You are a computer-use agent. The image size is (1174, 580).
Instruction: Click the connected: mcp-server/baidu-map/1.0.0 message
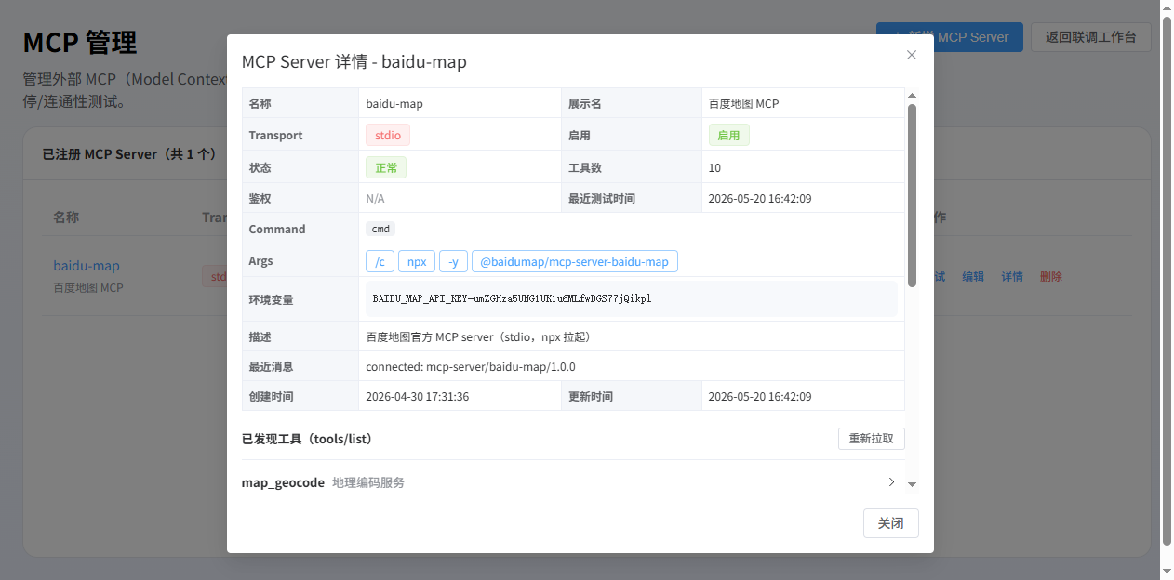coord(471,366)
